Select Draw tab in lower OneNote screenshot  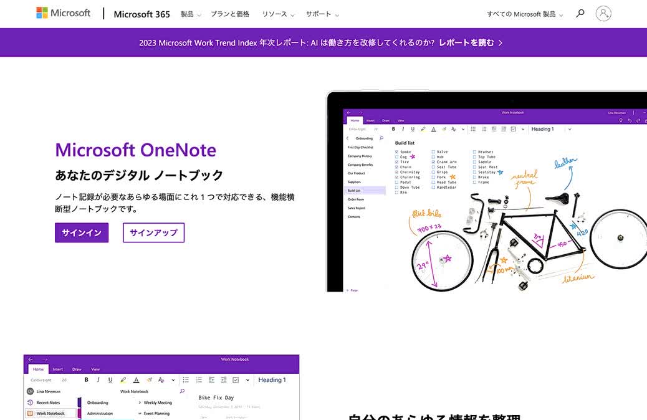[77, 370]
